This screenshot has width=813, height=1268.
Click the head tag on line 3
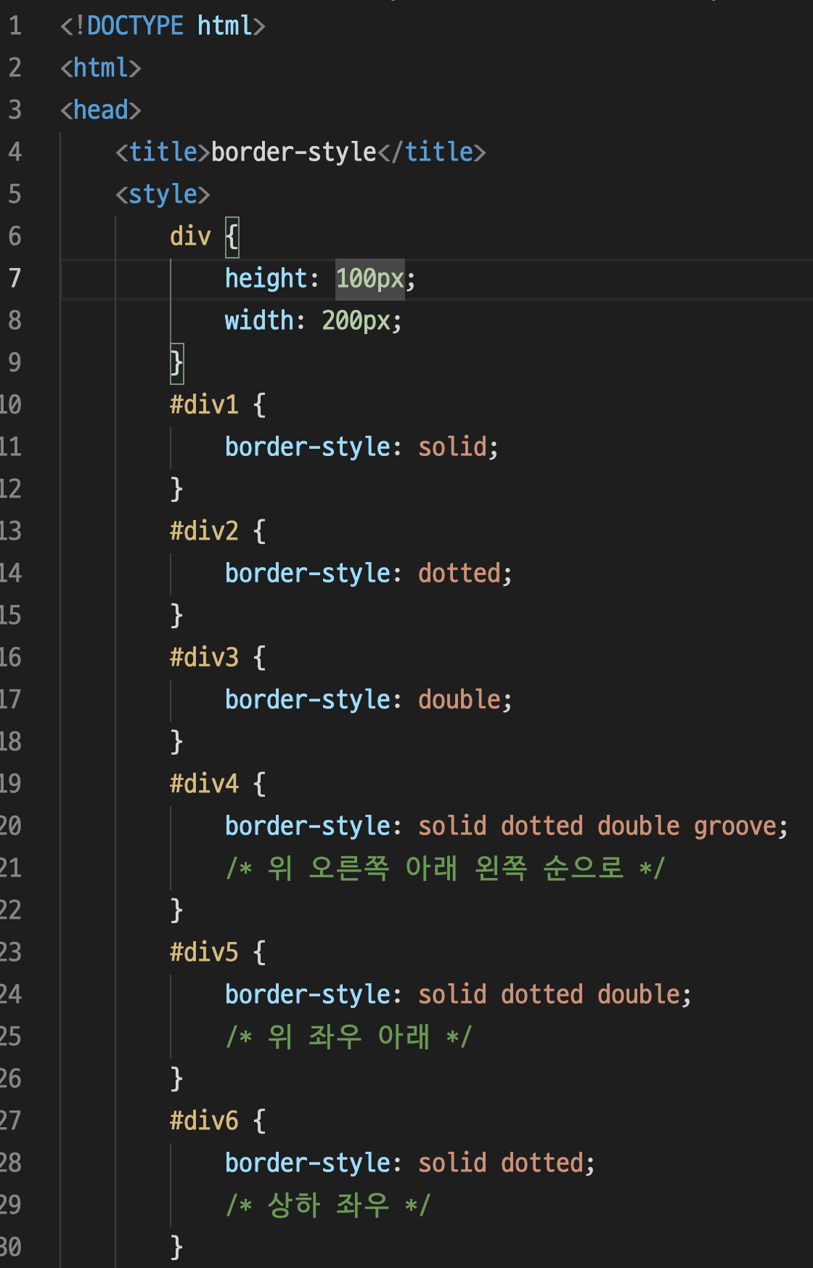pyautogui.click(x=101, y=110)
